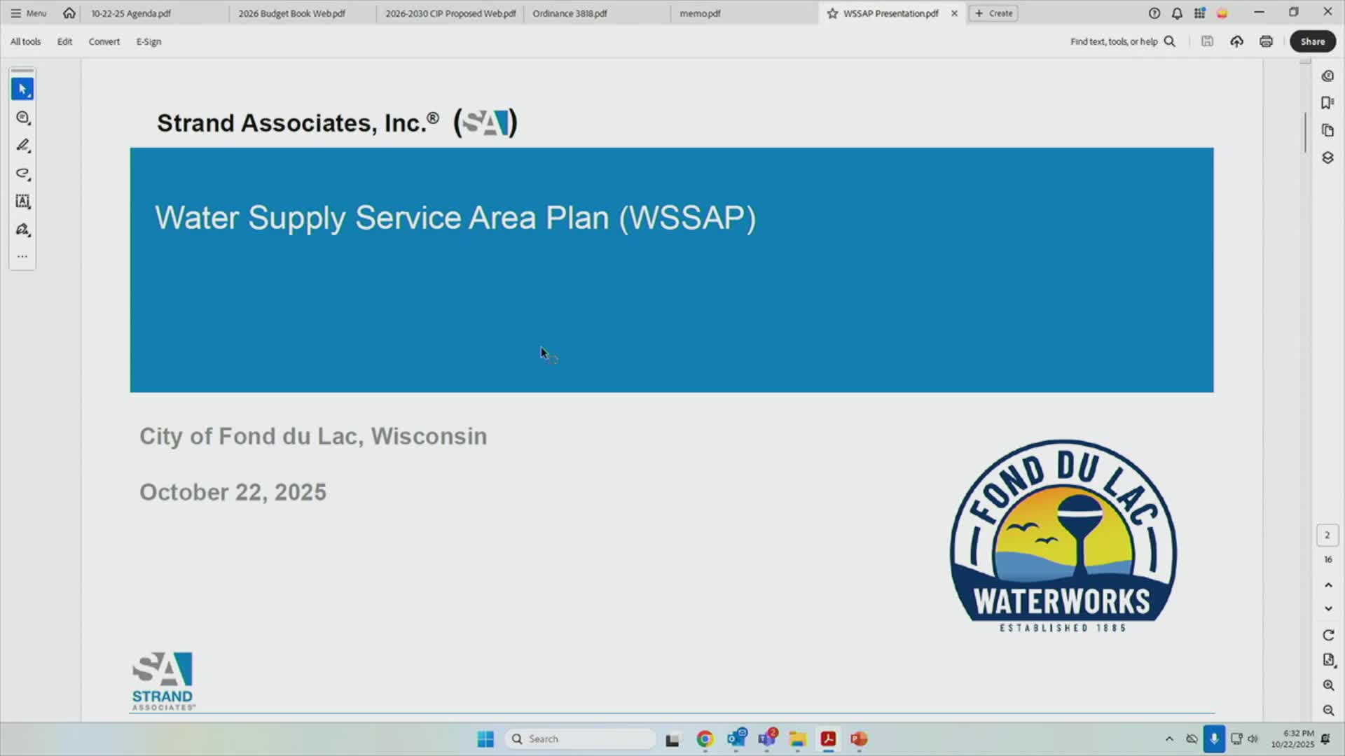Select the freehand draw tool
Image resolution: width=1345 pixels, height=756 pixels.
pos(22,173)
